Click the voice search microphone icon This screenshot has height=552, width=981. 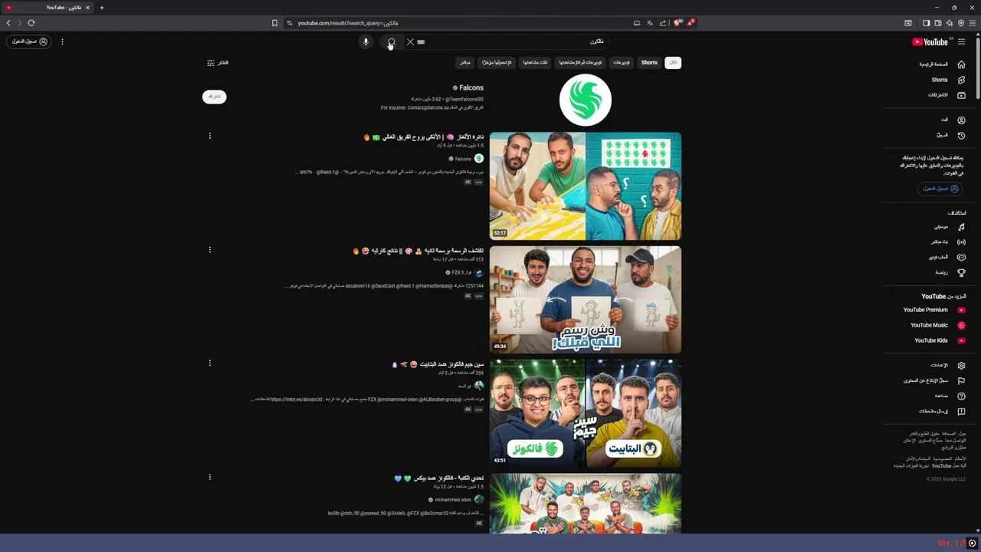pyautogui.click(x=366, y=42)
